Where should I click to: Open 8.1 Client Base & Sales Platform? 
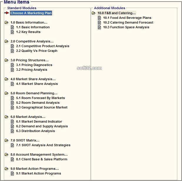coord(41,159)
